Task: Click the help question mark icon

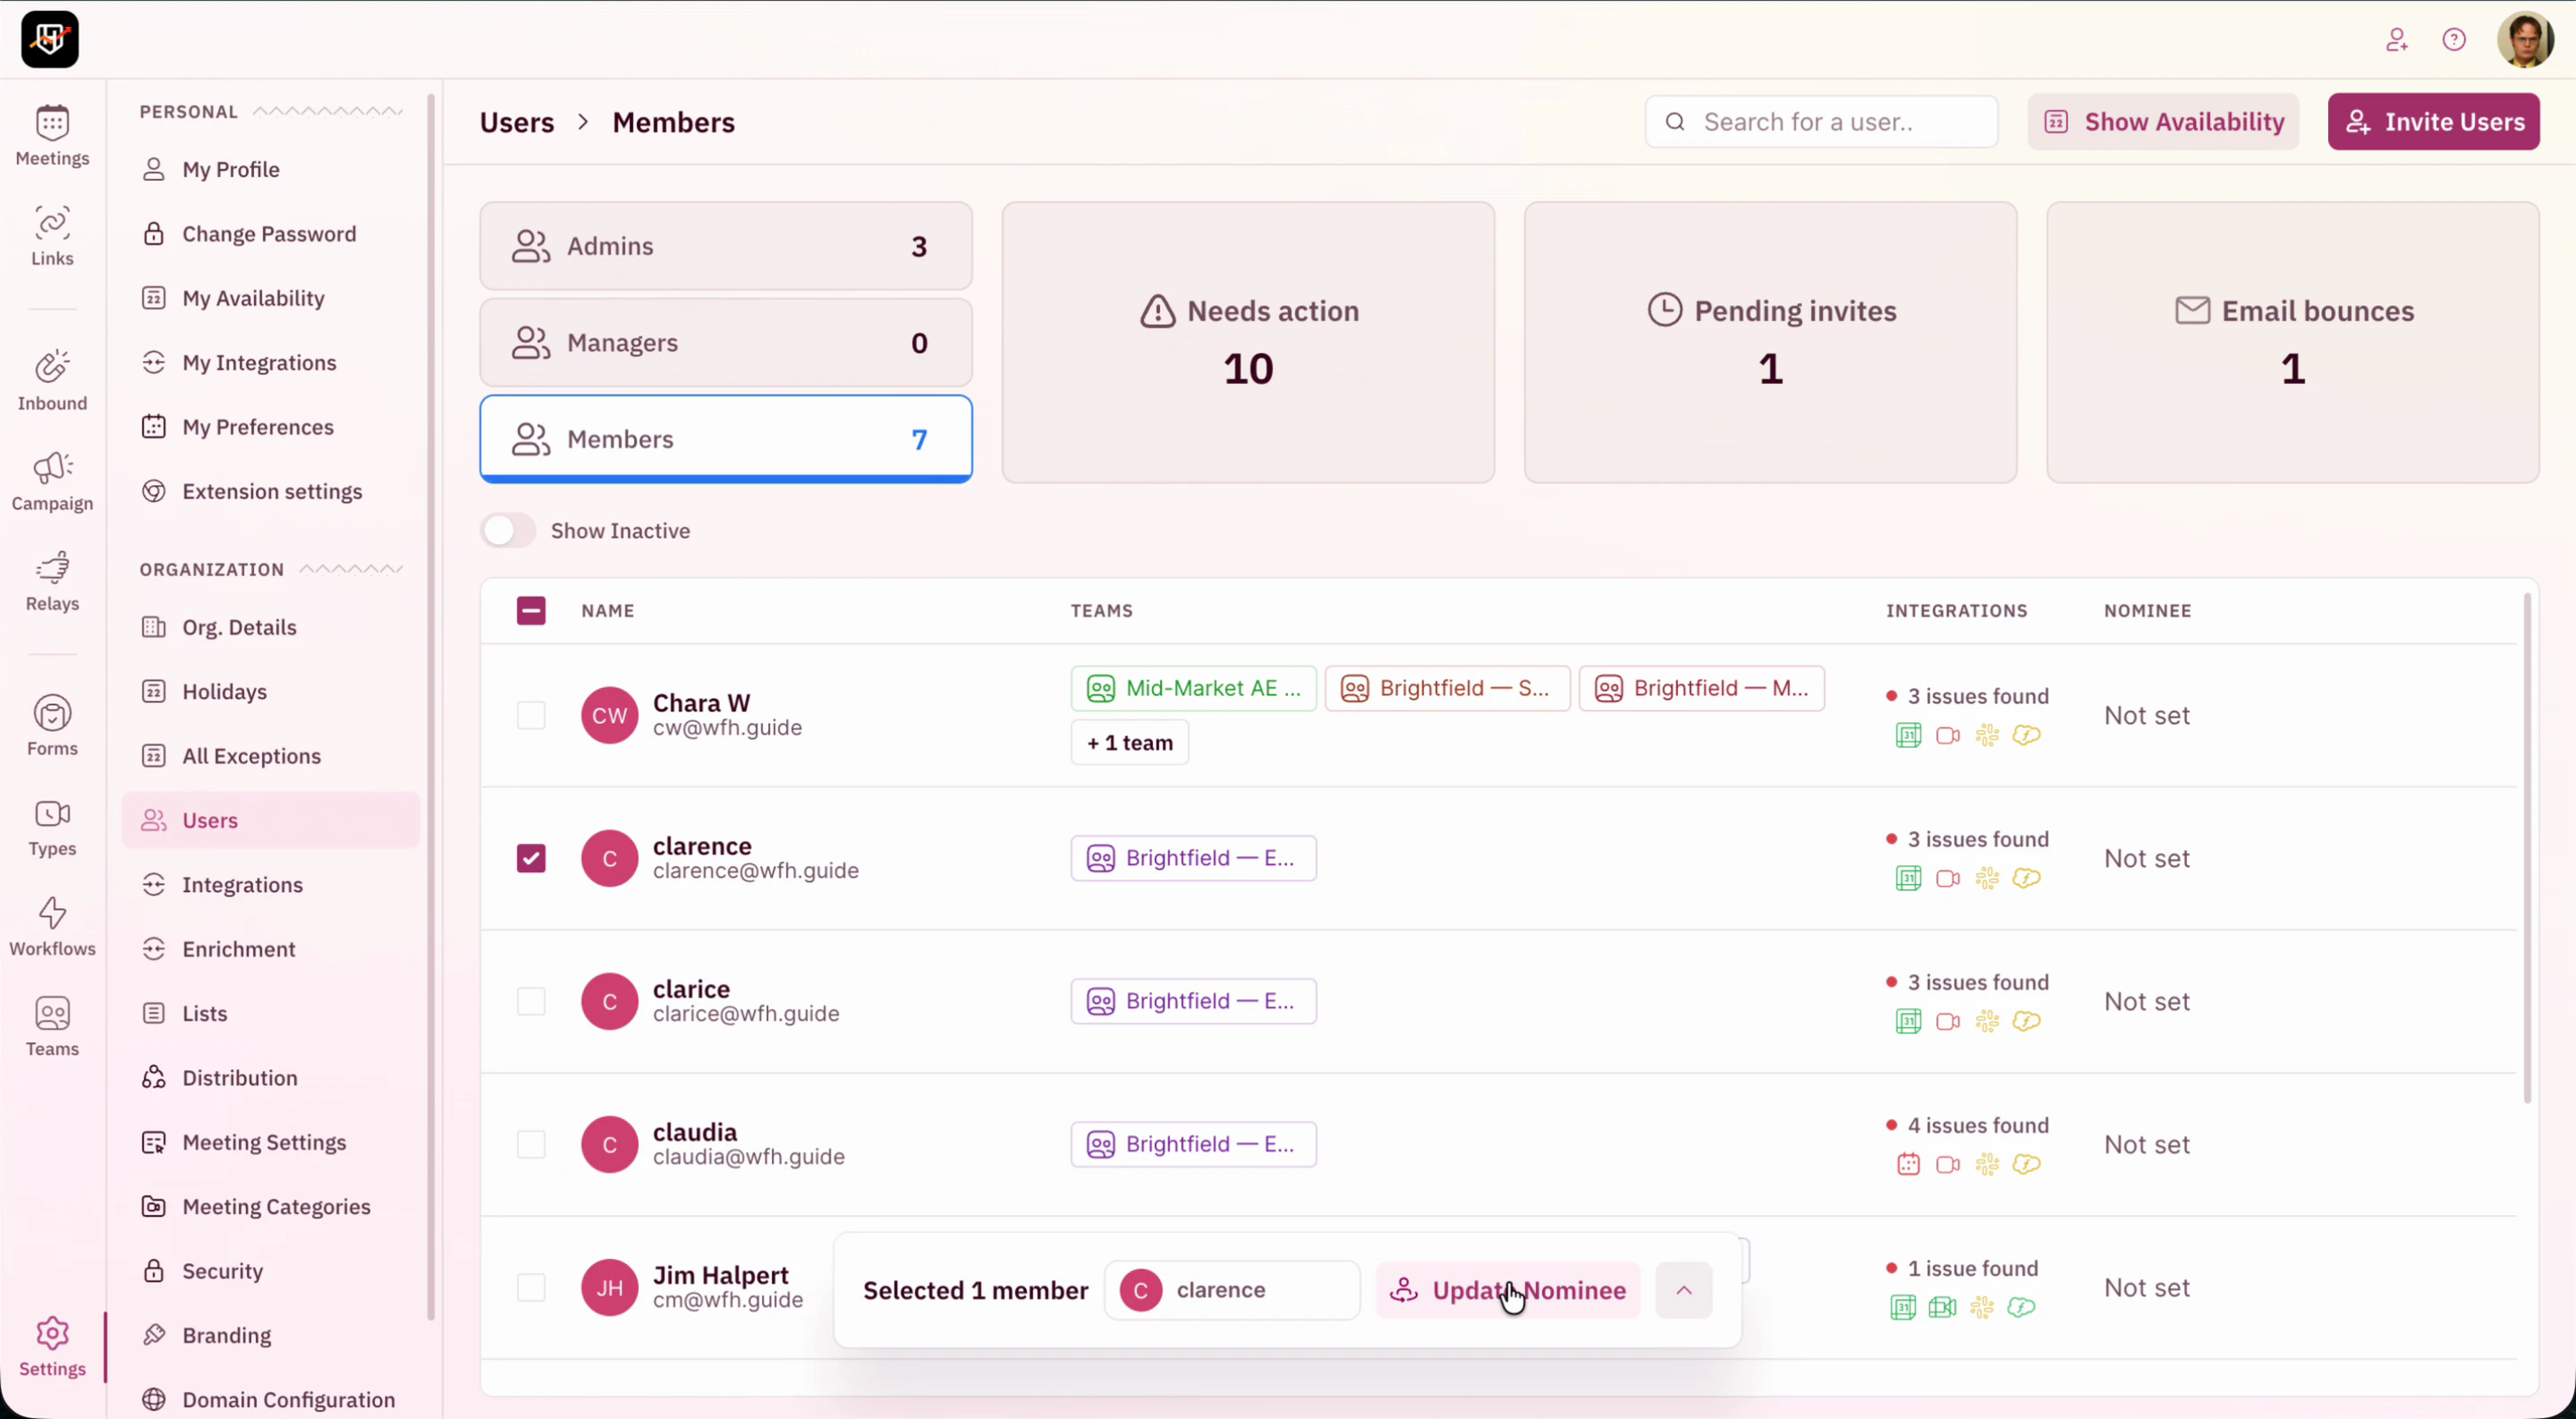Action: (x=2454, y=40)
